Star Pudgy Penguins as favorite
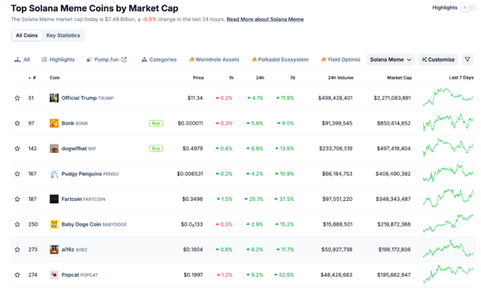Image resolution: width=481 pixels, height=297 pixels. (17, 173)
